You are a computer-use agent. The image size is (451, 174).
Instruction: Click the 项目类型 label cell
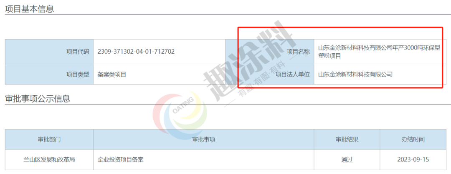(x=49, y=74)
